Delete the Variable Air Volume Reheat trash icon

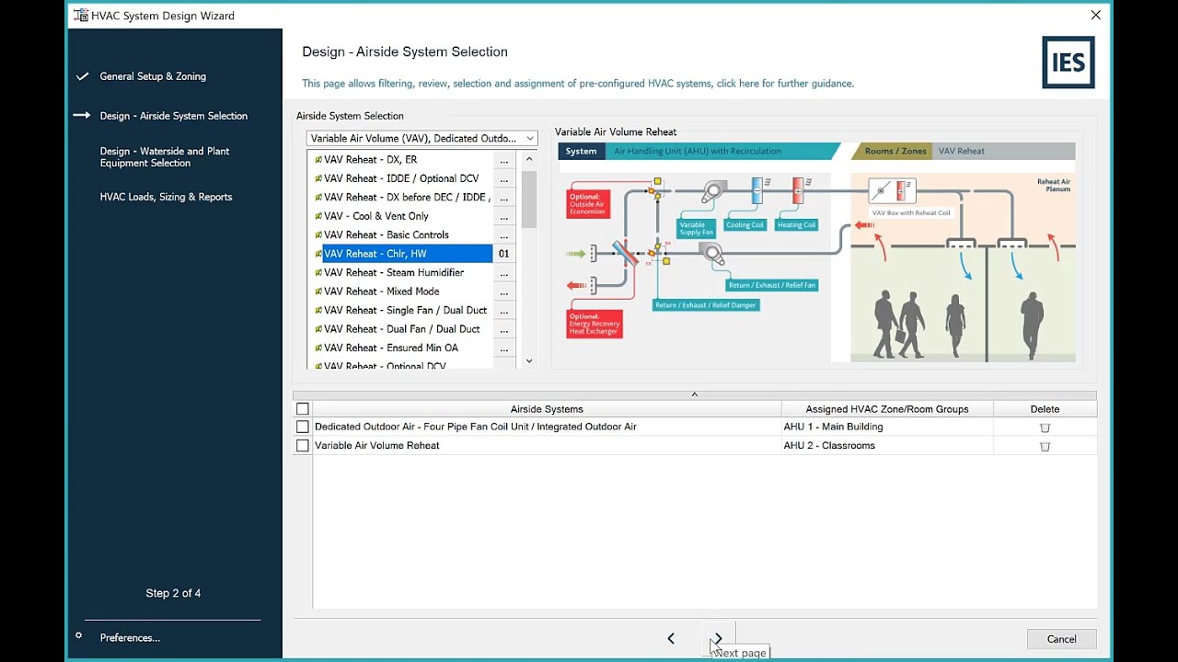point(1045,446)
